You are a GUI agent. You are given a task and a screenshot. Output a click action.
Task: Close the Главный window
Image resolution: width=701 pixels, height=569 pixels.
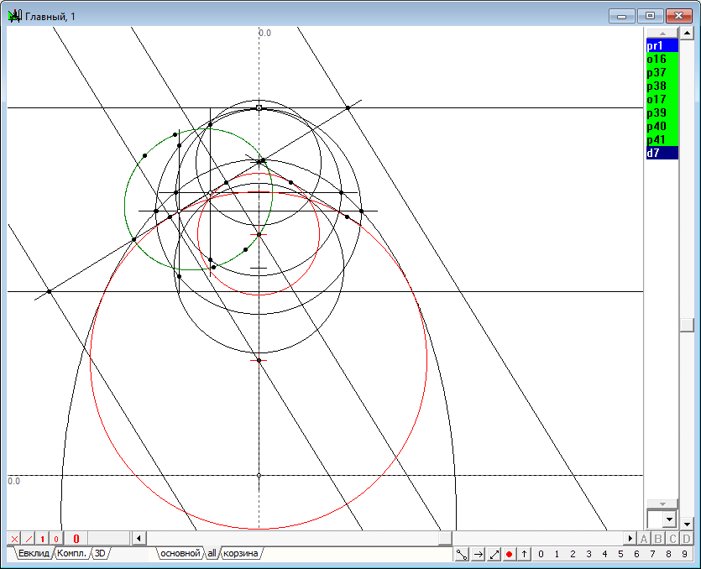pos(678,16)
